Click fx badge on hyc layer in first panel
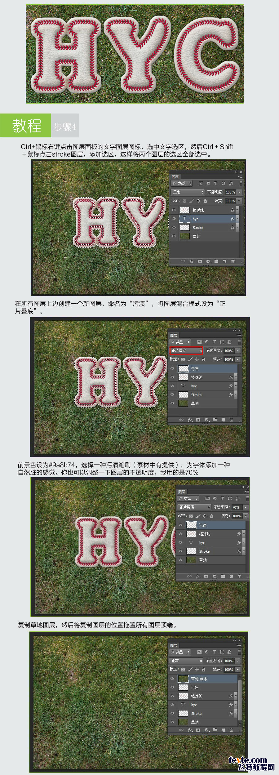The image size is (279, 775). point(232,219)
